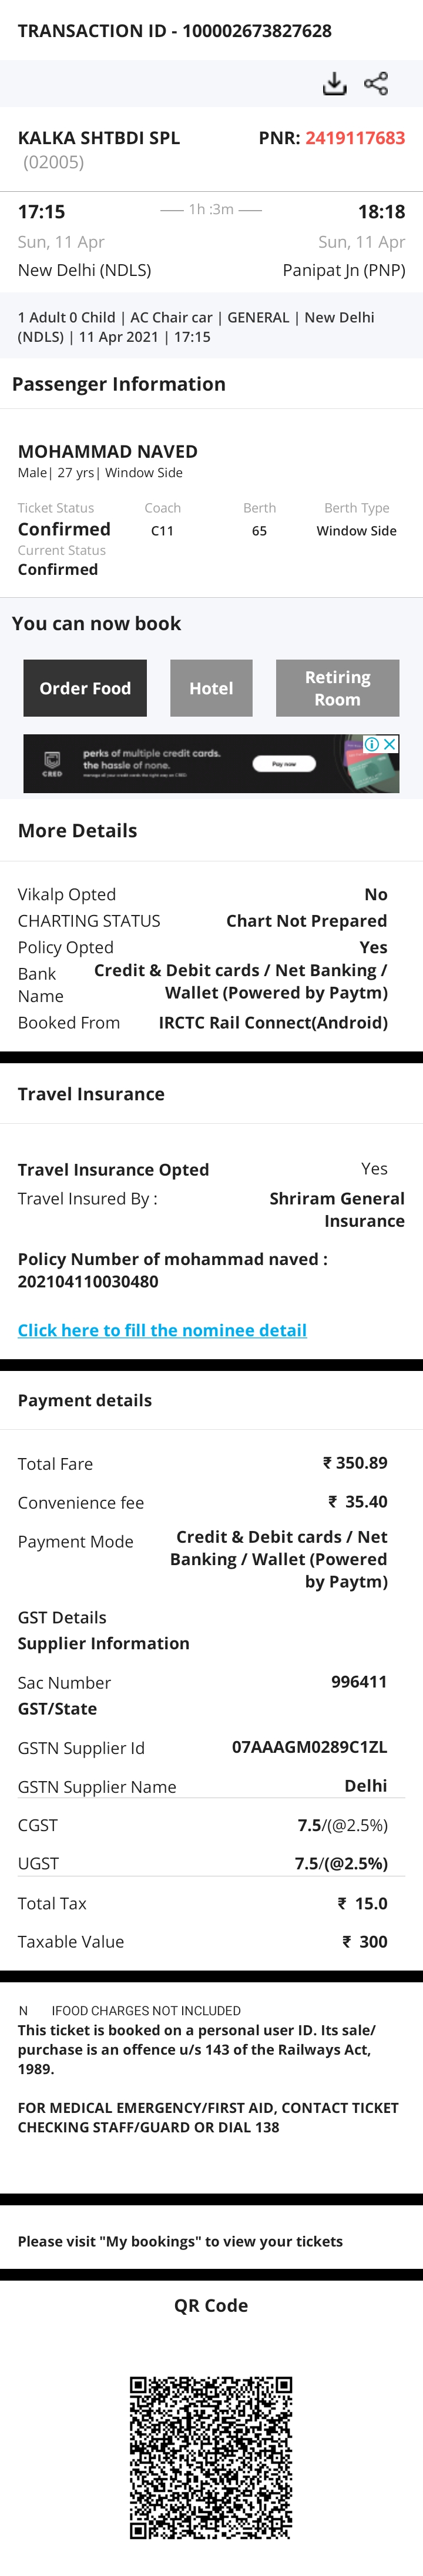Select the Hotel booking button
This screenshot has width=423, height=2576.
[211, 688]
